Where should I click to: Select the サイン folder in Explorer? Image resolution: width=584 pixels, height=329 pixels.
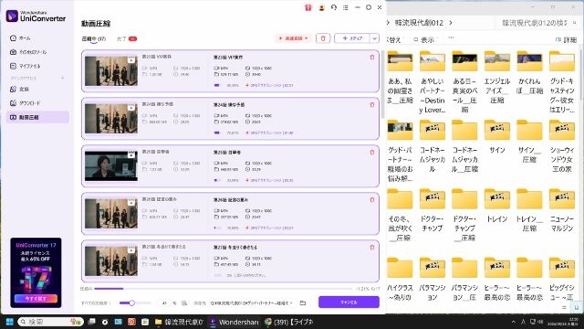pos(496,137)
